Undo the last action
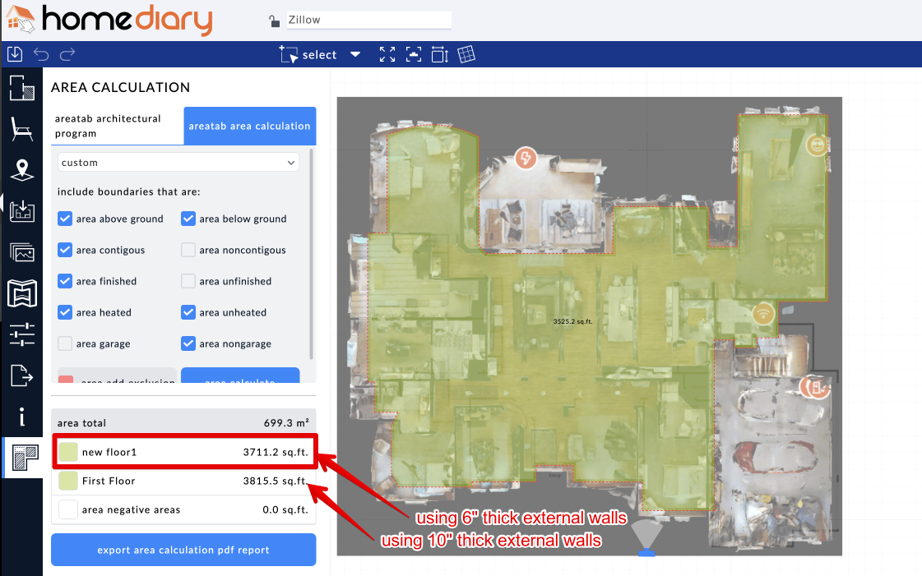 tap(41, 54)
